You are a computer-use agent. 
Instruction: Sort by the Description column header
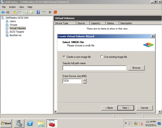140,23
